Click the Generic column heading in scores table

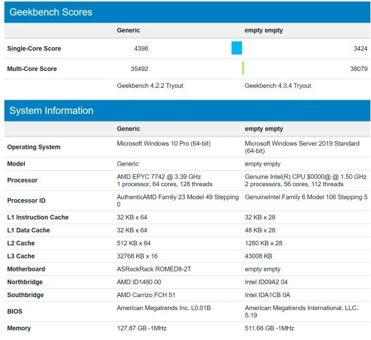click(x=128, y=31)
